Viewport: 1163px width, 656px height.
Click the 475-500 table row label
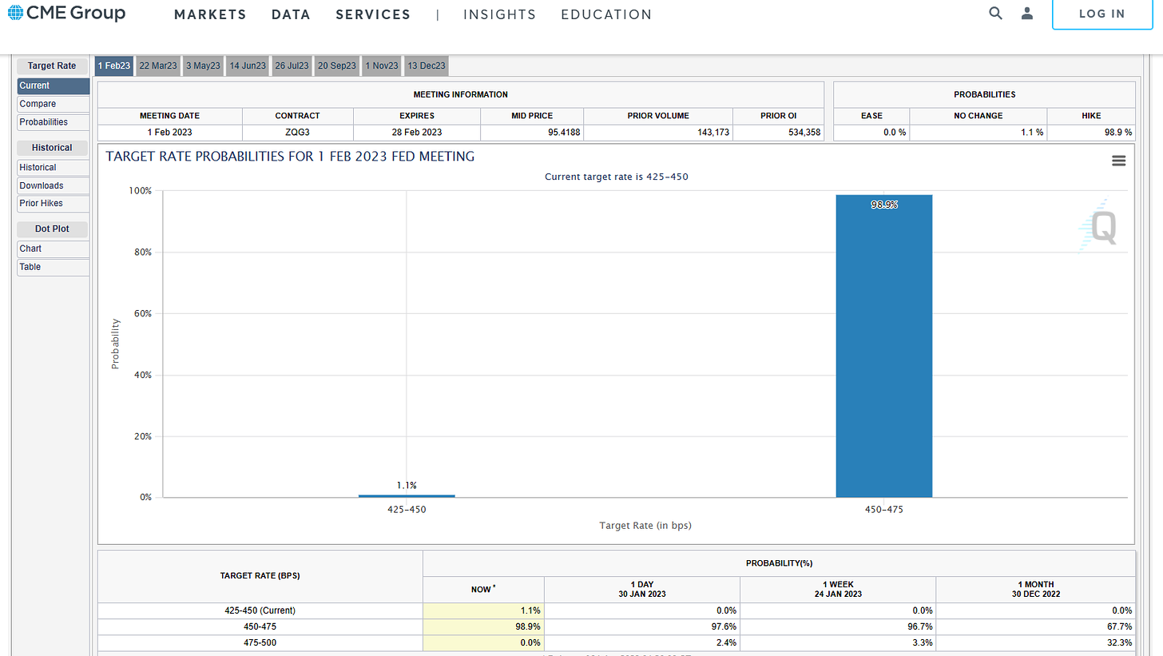coord(260,642)
